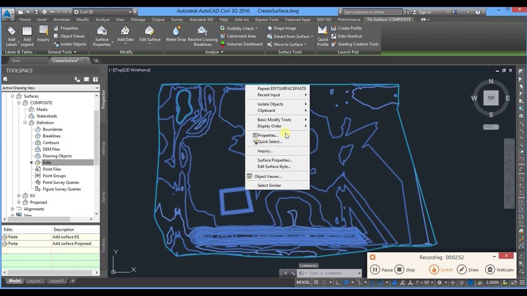The image size is (527, 296).
Task: Open the Analyze ribbon tab
Action: [103, 19]
